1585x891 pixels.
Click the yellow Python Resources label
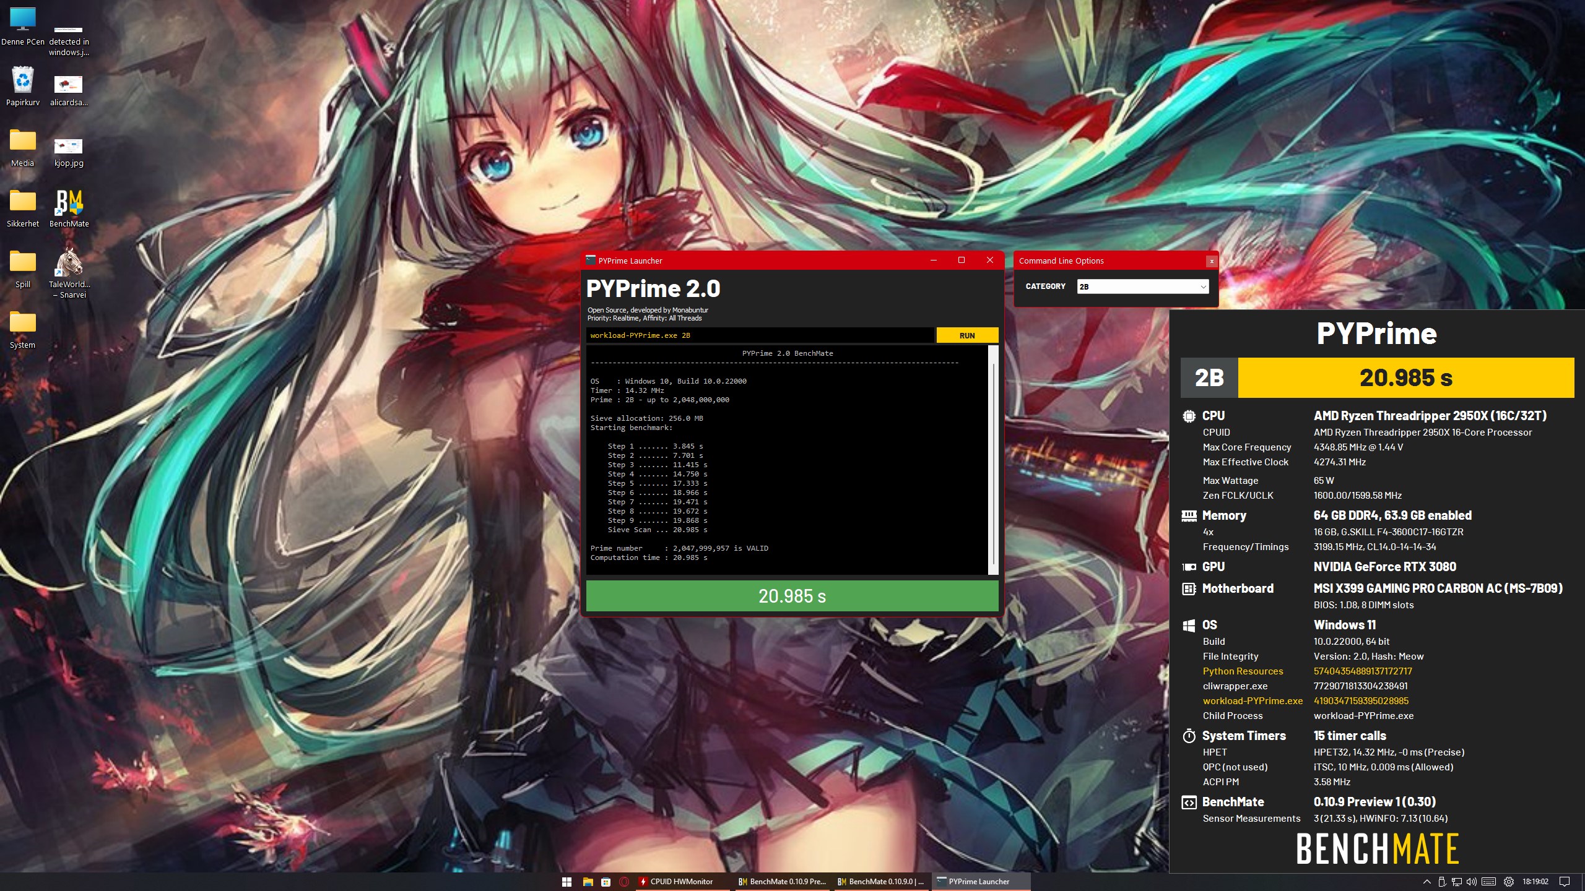pyautogui.click(x=1243, y=671)
